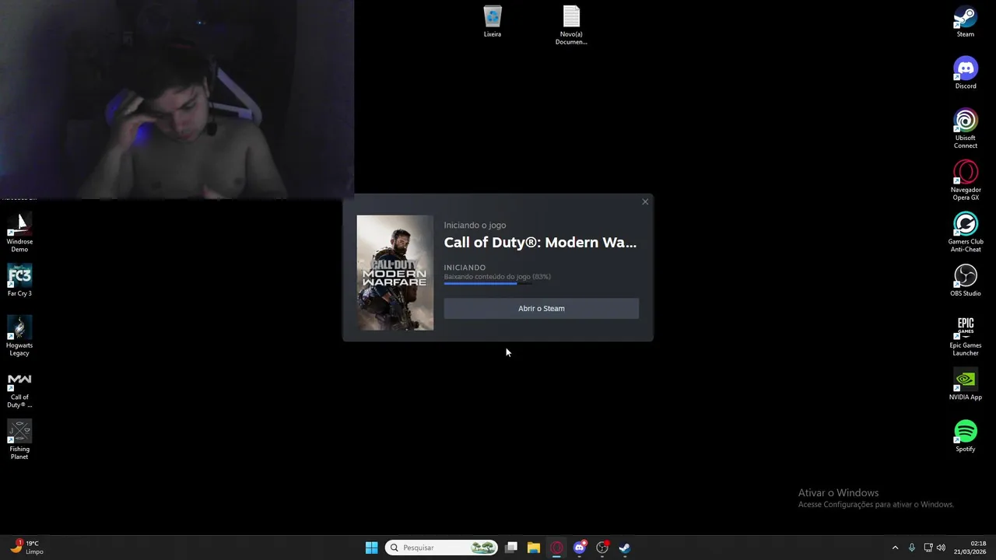996x560 pixels.
Task: Open File Explorer from the taskbar
Action: 534,548
